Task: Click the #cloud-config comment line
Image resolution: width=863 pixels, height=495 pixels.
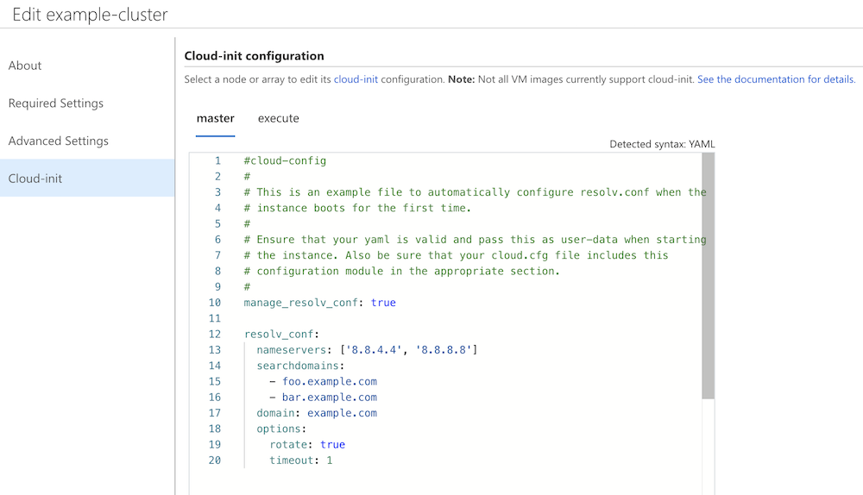Action: pos(285,160)
